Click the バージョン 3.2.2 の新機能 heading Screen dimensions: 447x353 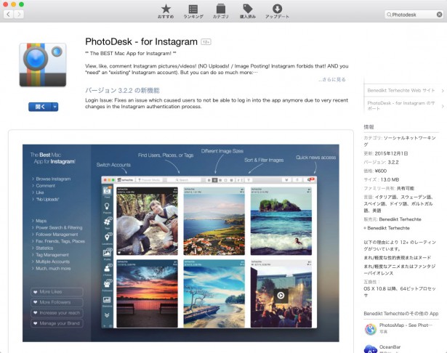pos(122,91)
